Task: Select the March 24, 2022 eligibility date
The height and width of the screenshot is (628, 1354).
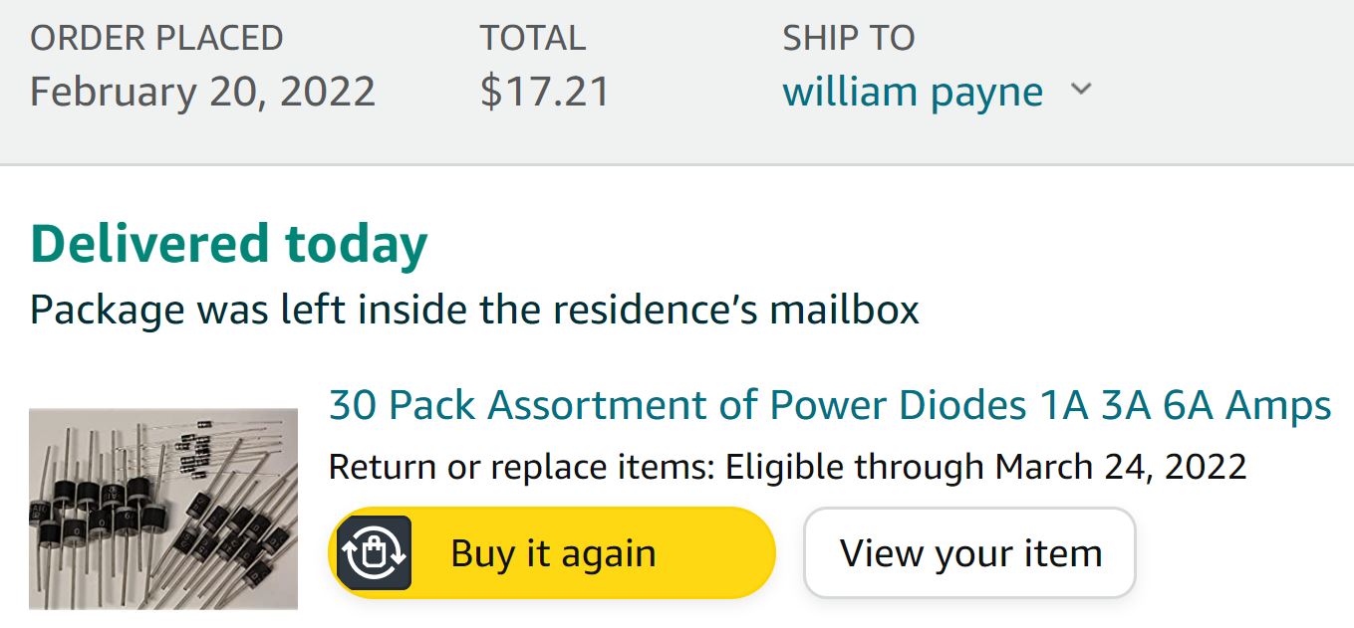Action: click(1121, 466)
